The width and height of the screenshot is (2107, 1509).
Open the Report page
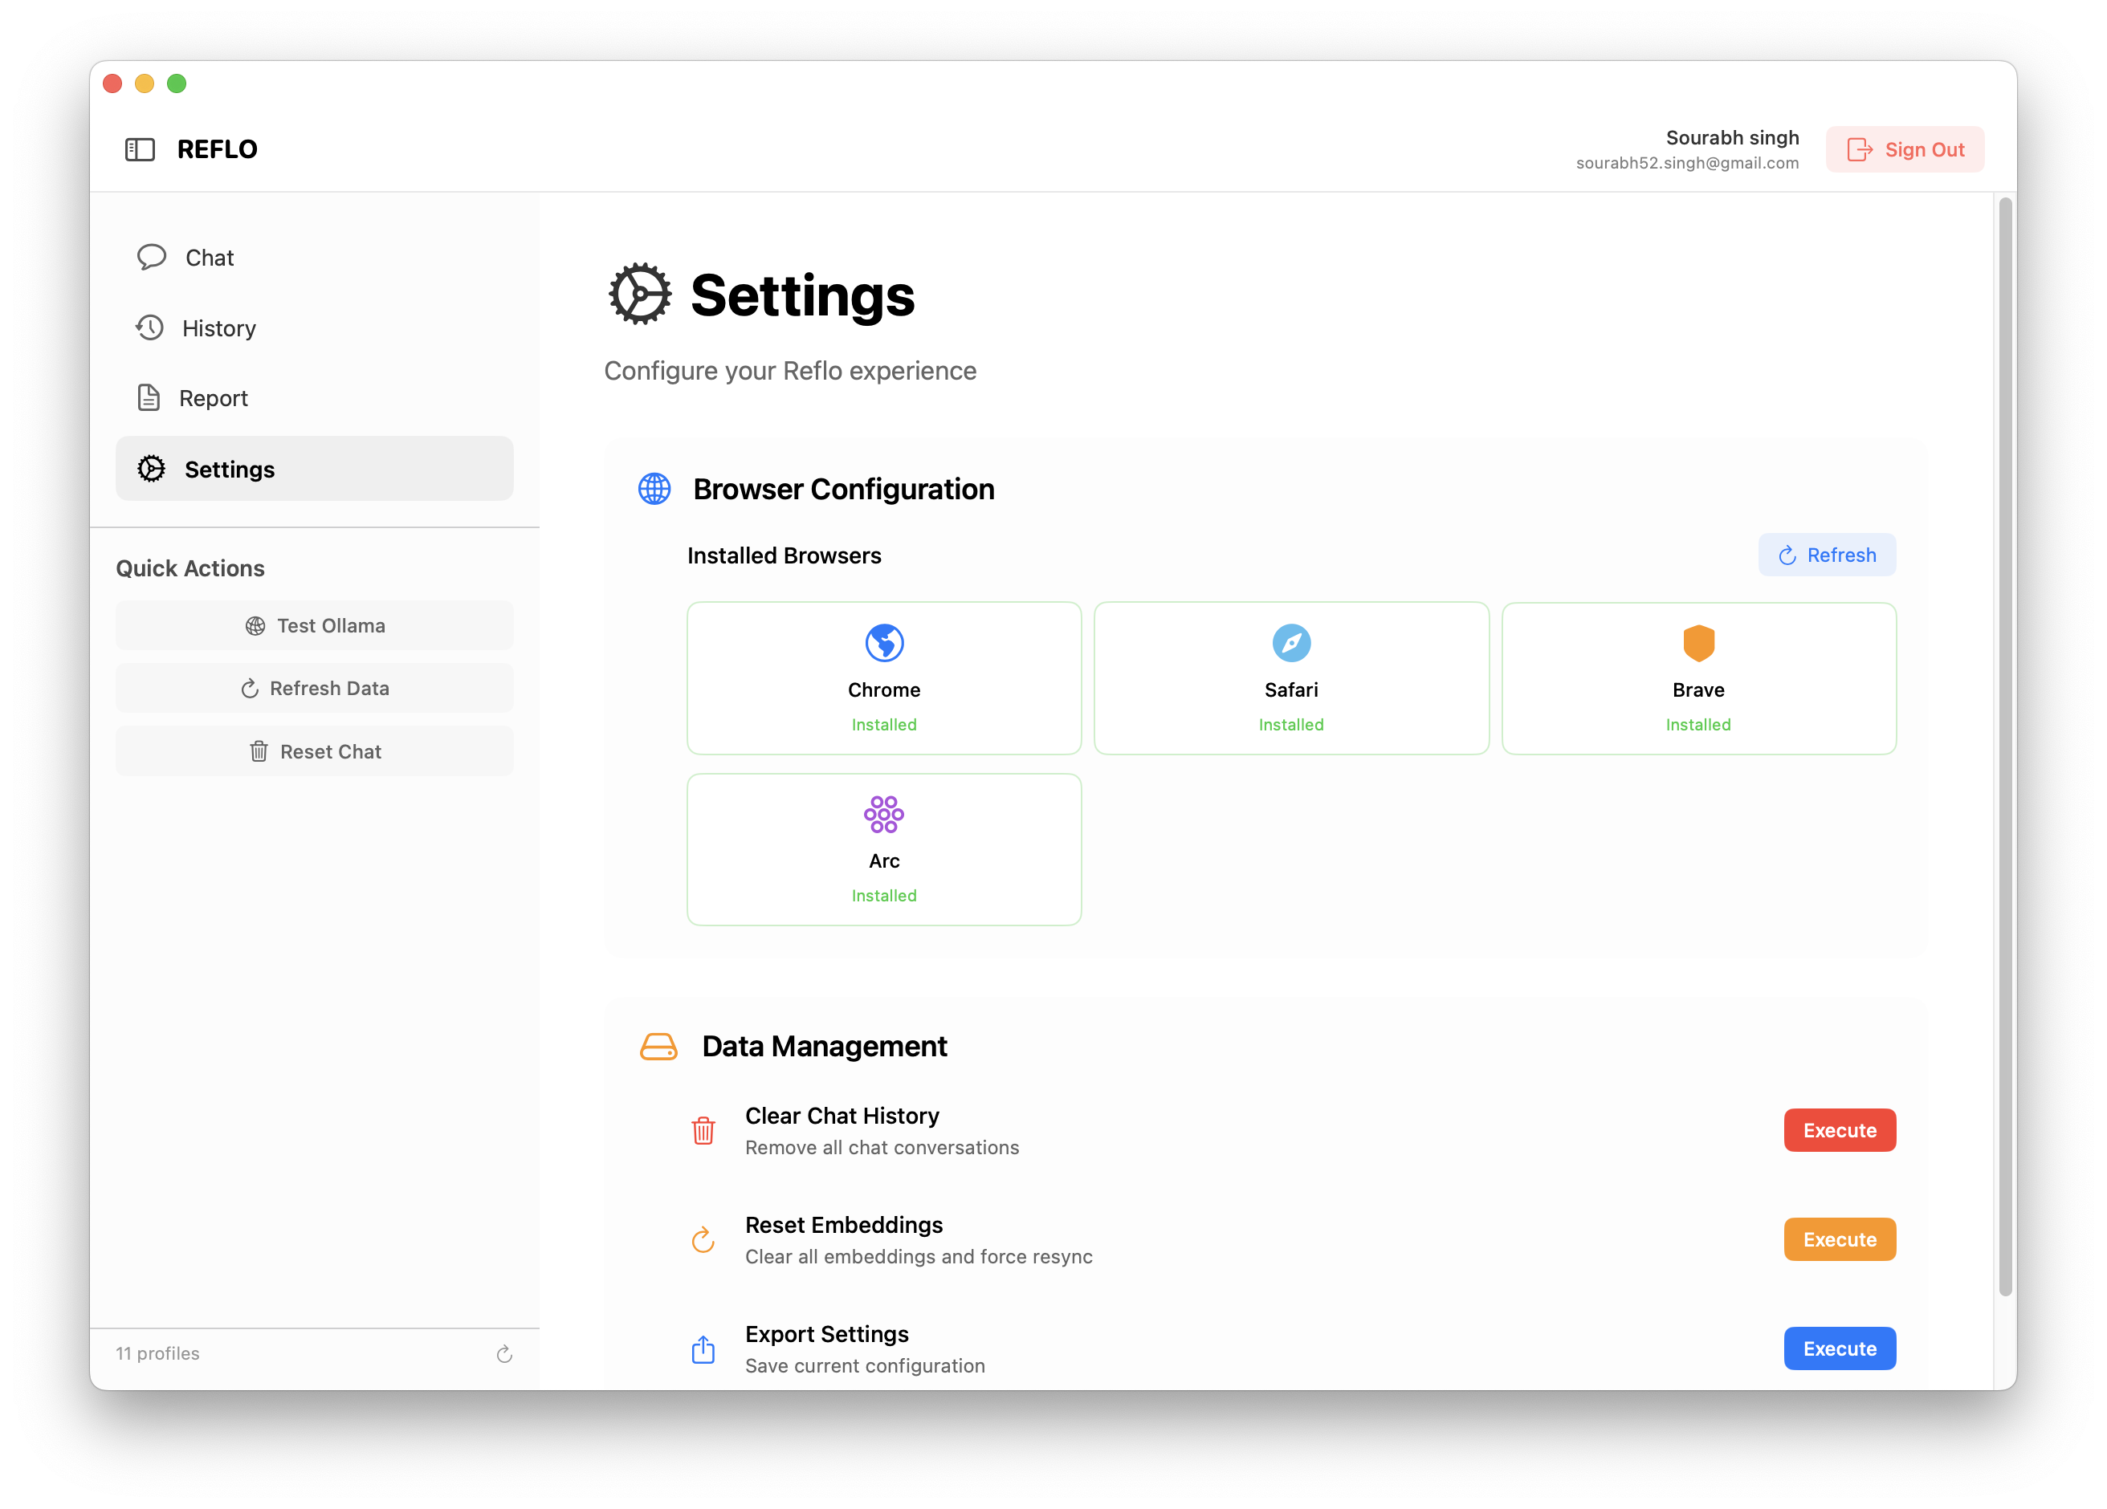click(213, 398)
